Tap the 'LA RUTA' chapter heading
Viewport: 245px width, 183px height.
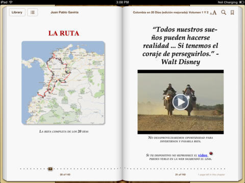(x=64, y=33)
